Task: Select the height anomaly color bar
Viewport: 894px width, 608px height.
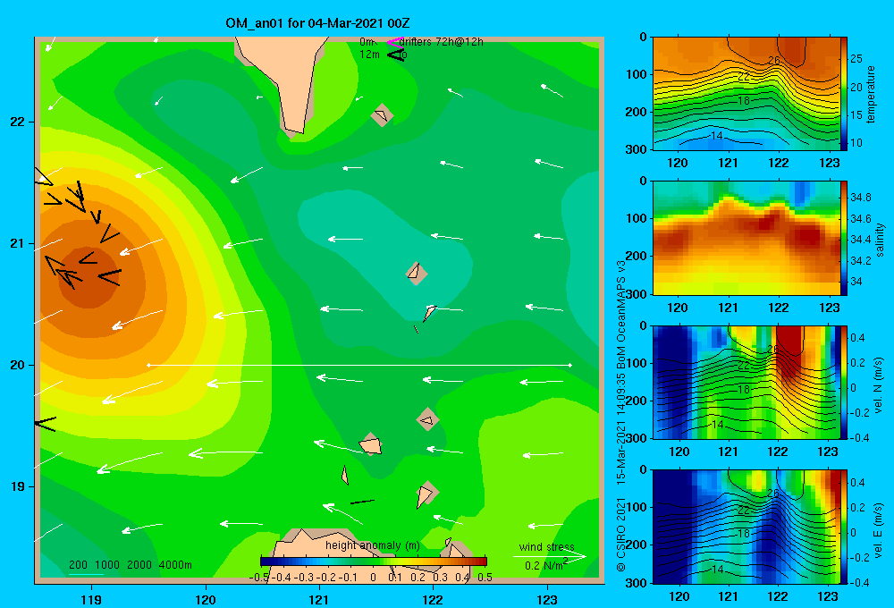Action: (x=374, y=562)
